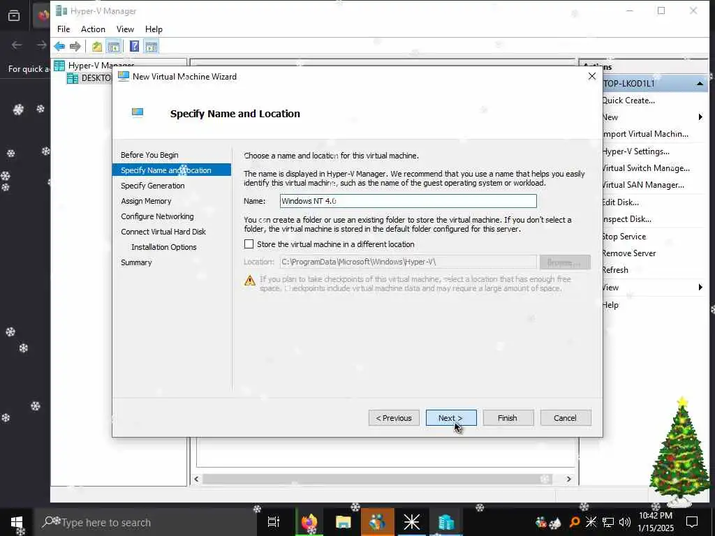Viewport: 715px width, 536px height.
Task: Collapse the server actions section header arrow
Action: pos(700,84)
